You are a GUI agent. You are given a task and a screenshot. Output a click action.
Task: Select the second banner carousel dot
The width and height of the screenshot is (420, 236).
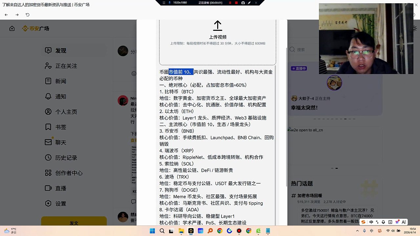pos(337,168)
